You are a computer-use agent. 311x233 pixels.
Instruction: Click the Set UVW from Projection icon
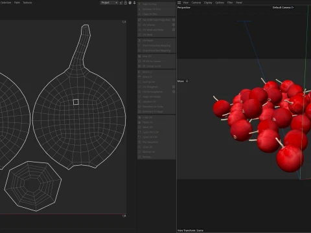pos(139,20)
